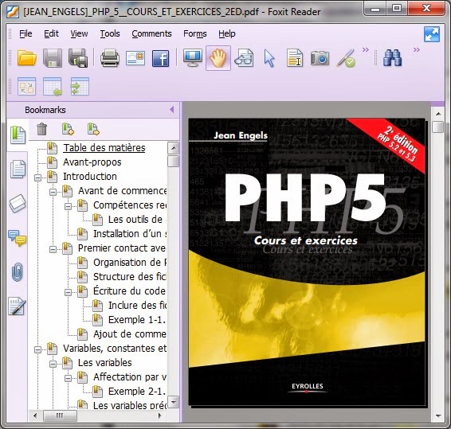Select Exemple 1-1. bookmark
This screenshot has width=451, height=429.
tap(137, 319)
